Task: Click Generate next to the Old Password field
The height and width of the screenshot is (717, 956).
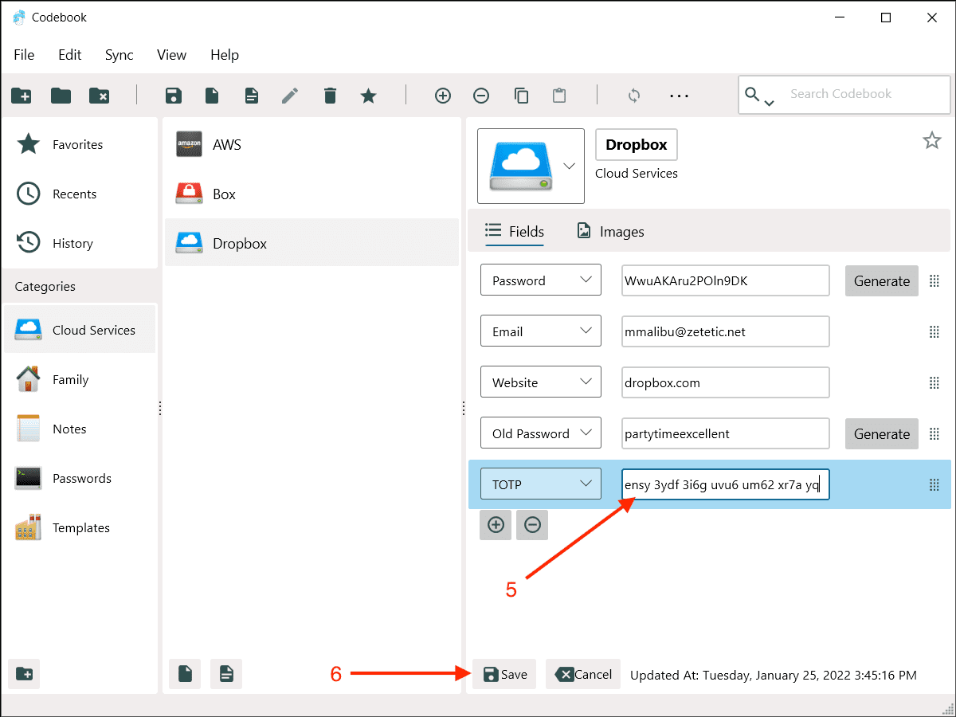Action: tap(882, 434)
